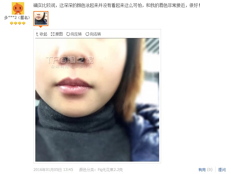Click the review comment text line
The image size is (231, 174).
[x=117, y=6]
